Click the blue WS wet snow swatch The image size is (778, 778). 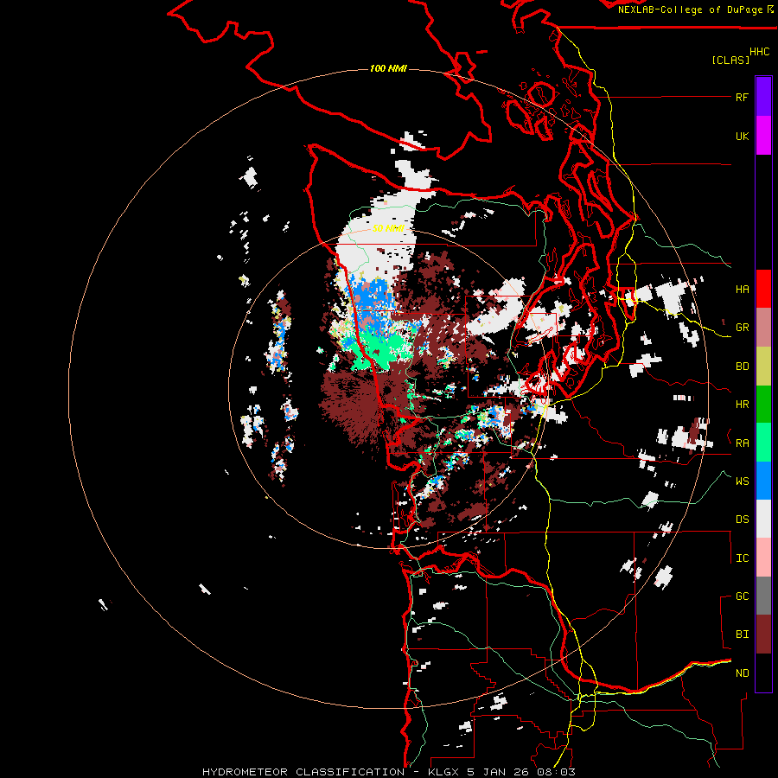click(x=763, y=481)
